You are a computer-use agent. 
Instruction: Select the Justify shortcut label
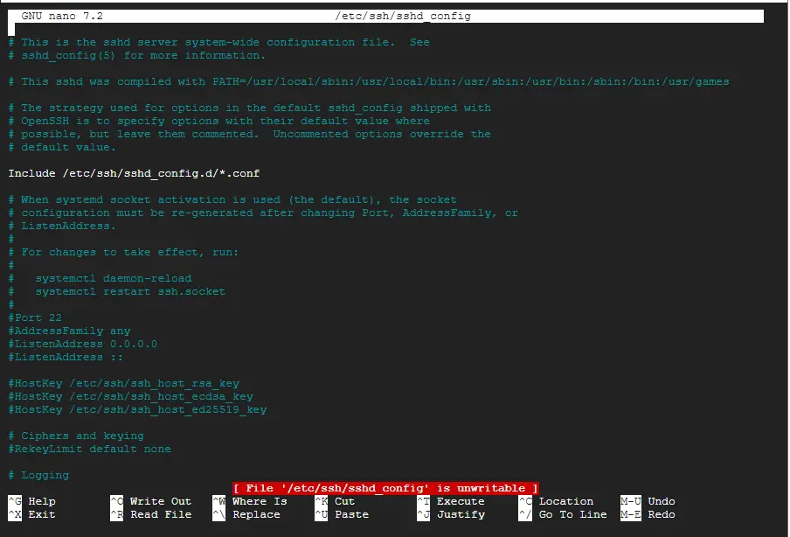[461, 514]
